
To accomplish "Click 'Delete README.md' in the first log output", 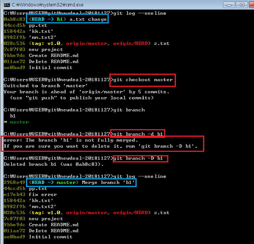I will point(54,62).
